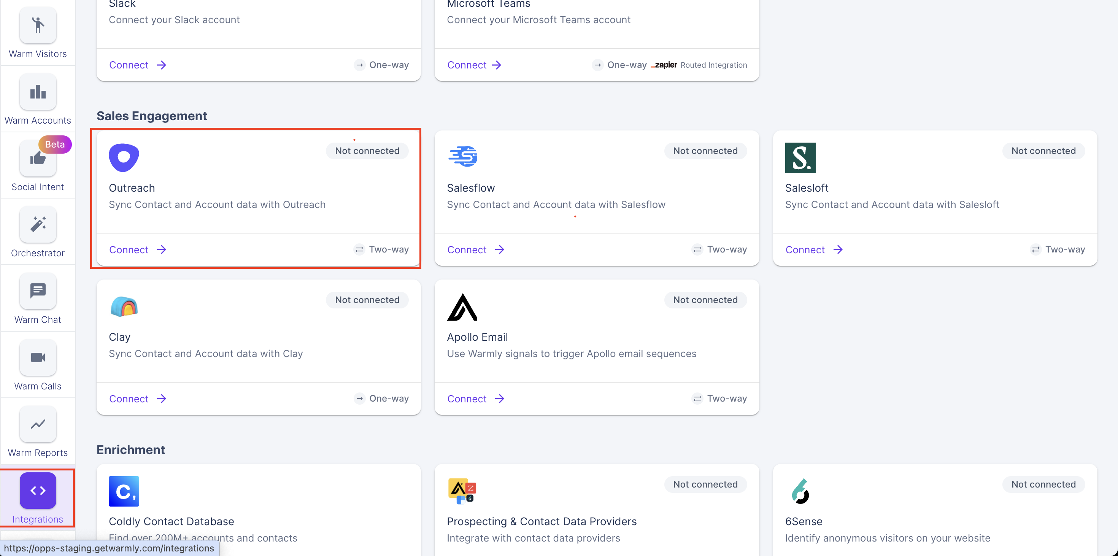Open the Coldly Contact Database card

click(171, 521)
